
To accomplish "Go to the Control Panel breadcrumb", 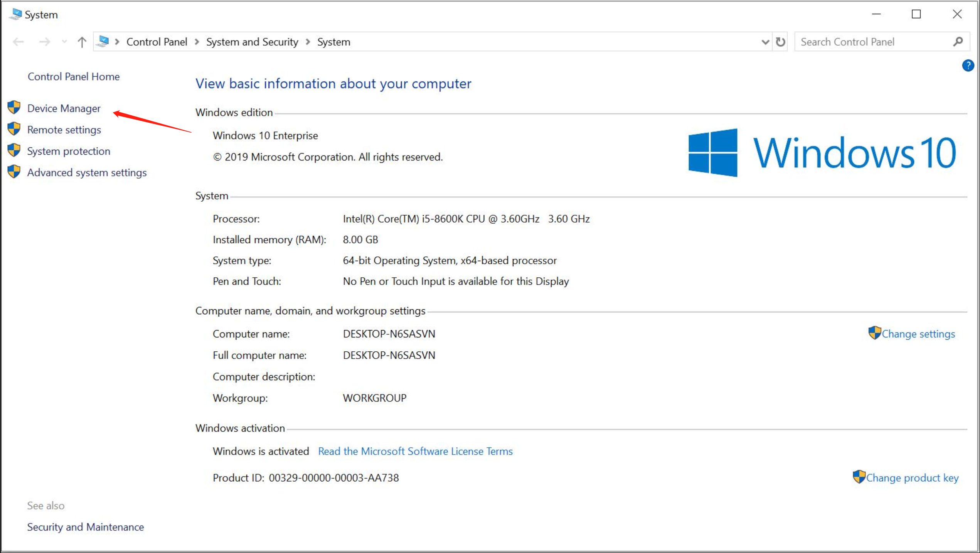I will (x=157, y=42).
